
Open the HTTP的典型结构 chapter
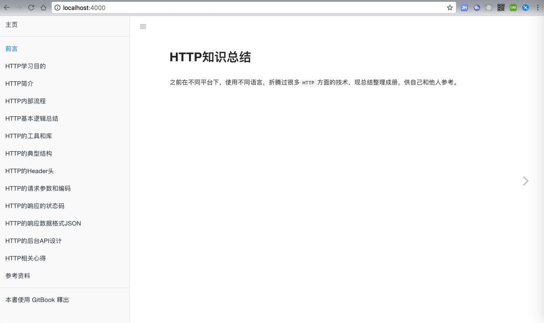(x=28, y=153)
